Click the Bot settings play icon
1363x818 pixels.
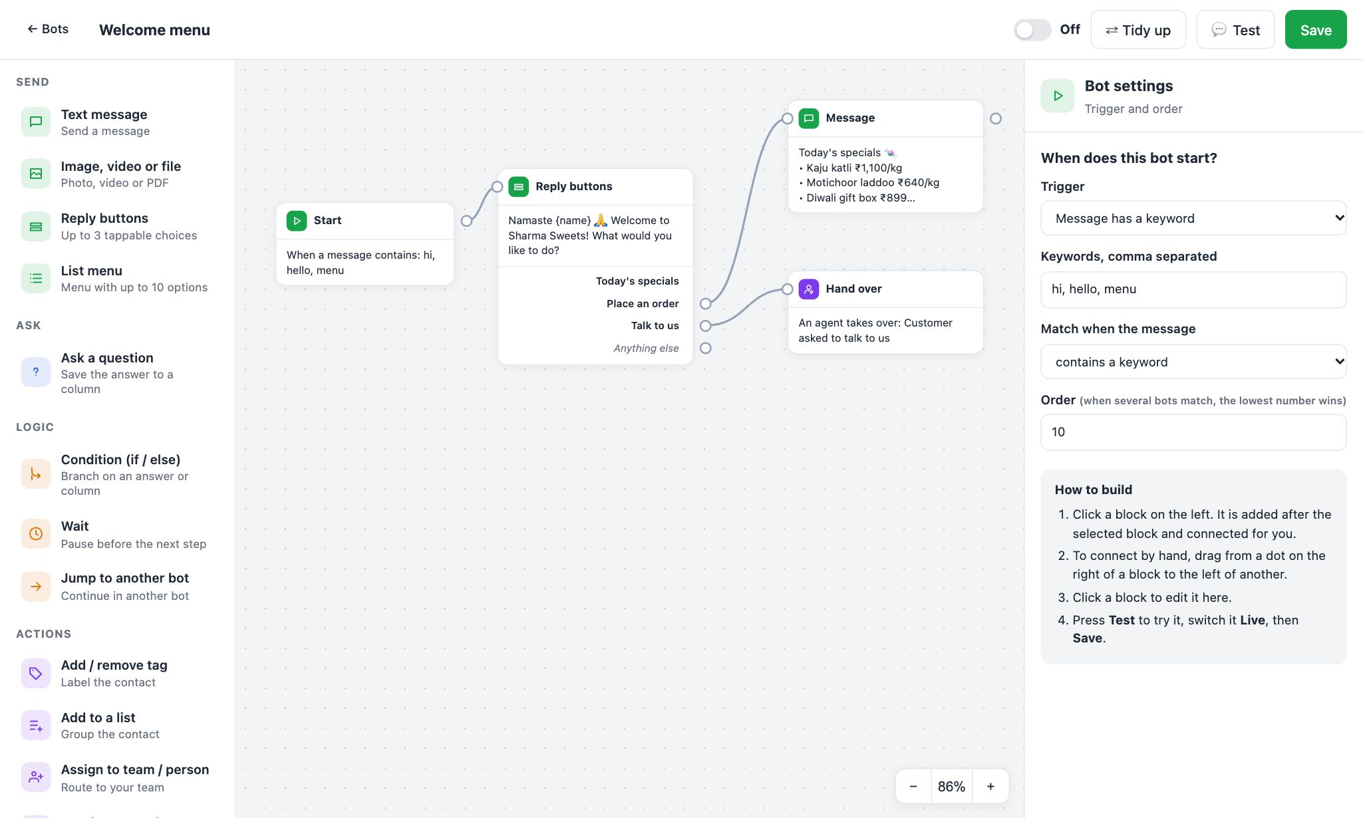point(1058,96)
